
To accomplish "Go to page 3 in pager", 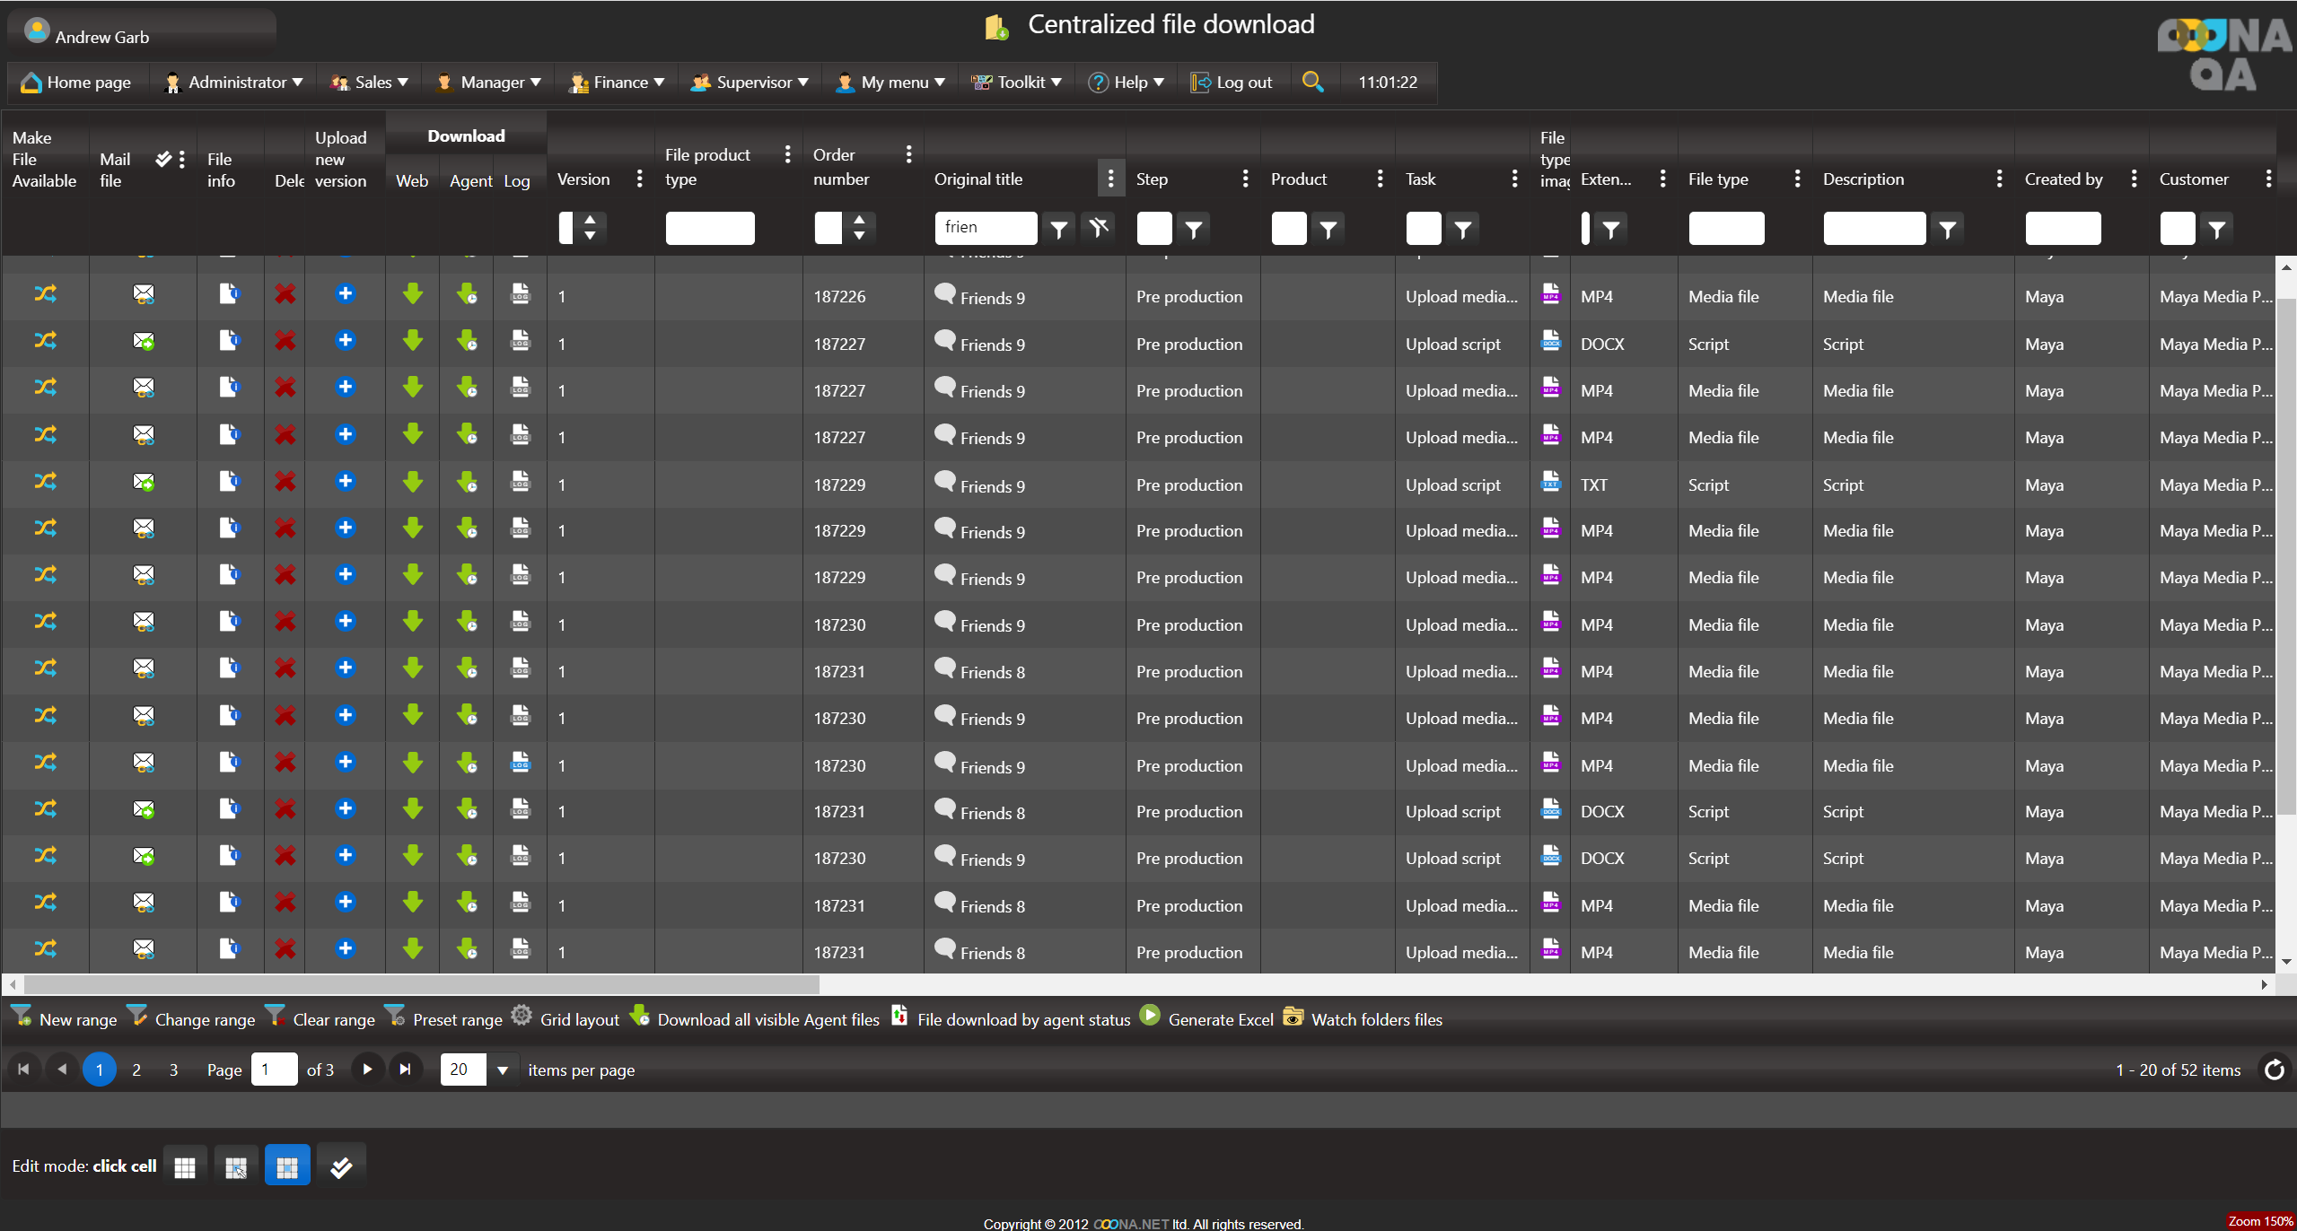I will tap(173, 1069).
